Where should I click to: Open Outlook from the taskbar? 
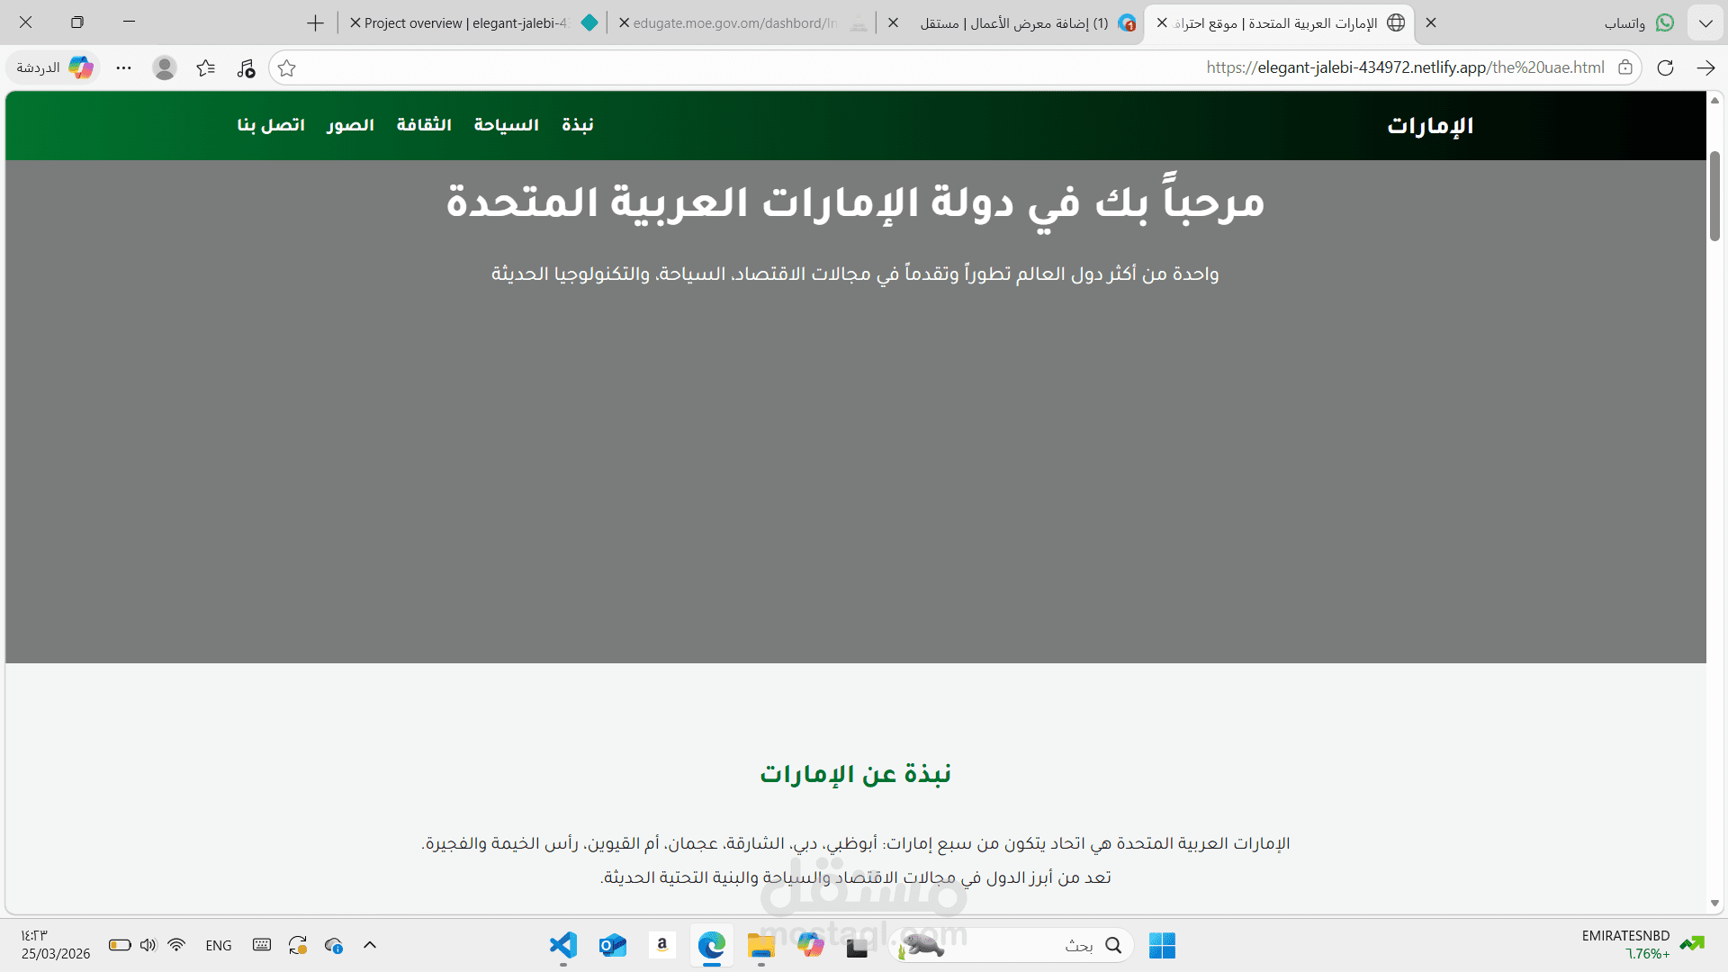point(613,945)
